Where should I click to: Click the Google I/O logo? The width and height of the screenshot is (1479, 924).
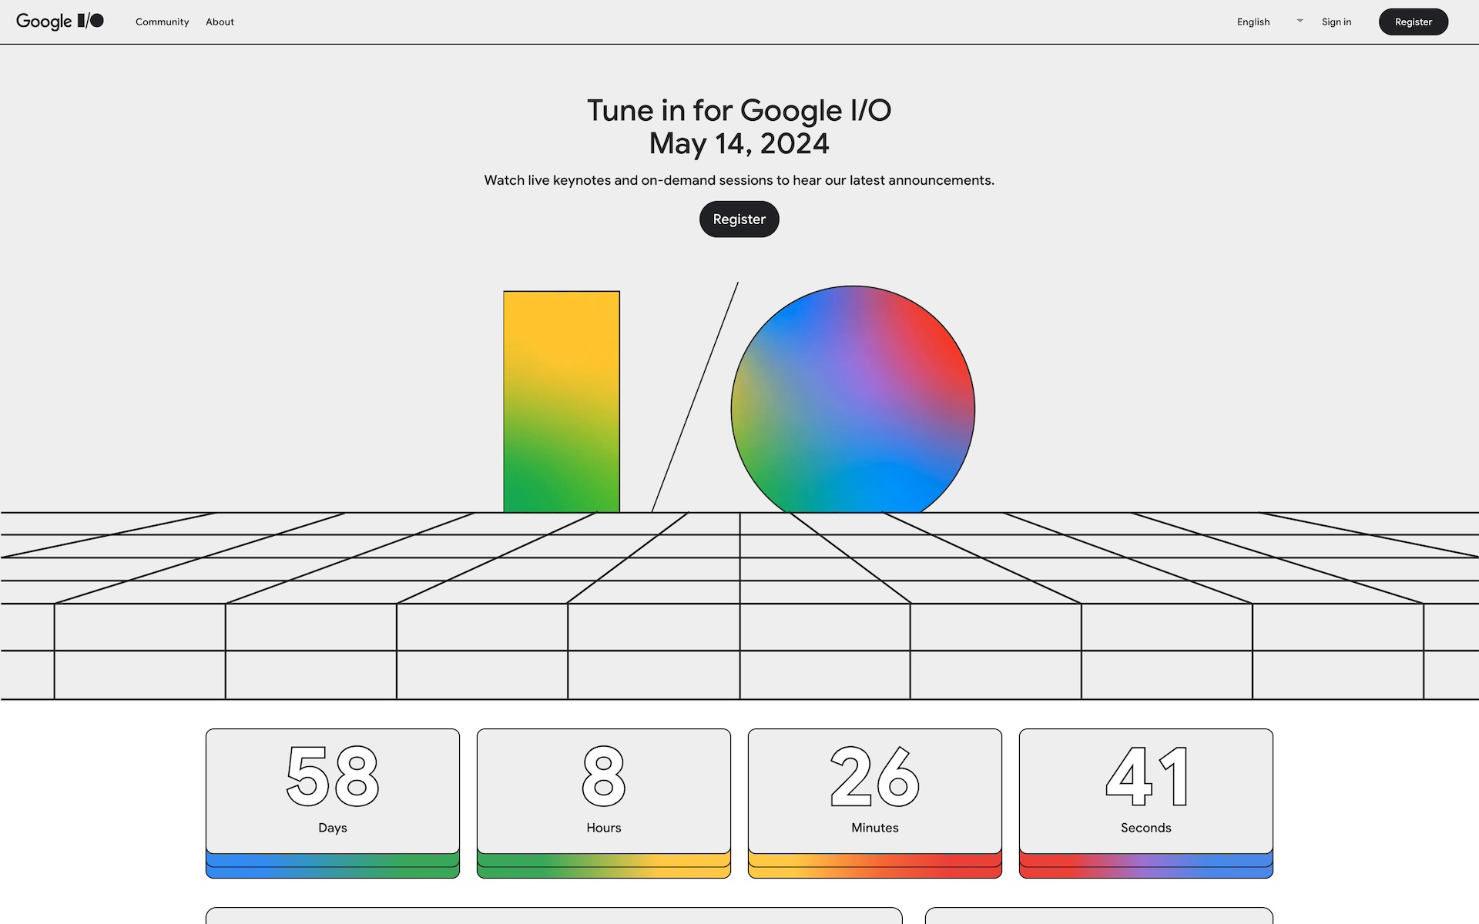pyautogui.click(x=59, y=22)
